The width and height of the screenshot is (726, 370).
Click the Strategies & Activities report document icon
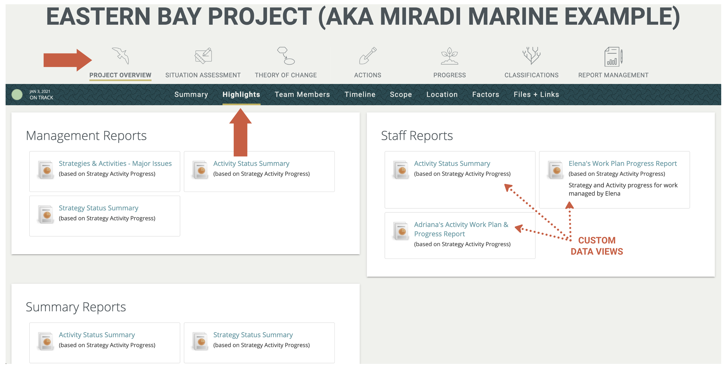(x=46, y=170)
